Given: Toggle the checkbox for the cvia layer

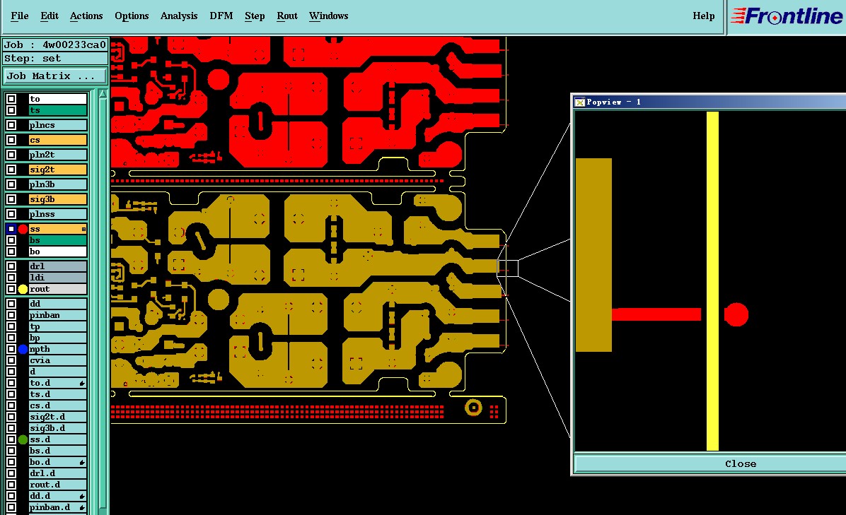Looking at the screenshot, I should (x=11, y=361).
